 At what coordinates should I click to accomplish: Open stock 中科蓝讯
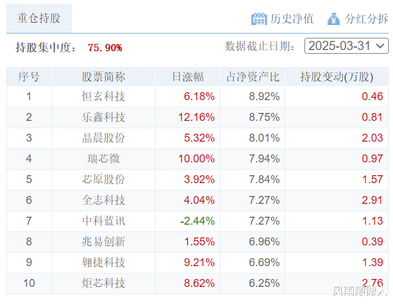tap(104, 221)
